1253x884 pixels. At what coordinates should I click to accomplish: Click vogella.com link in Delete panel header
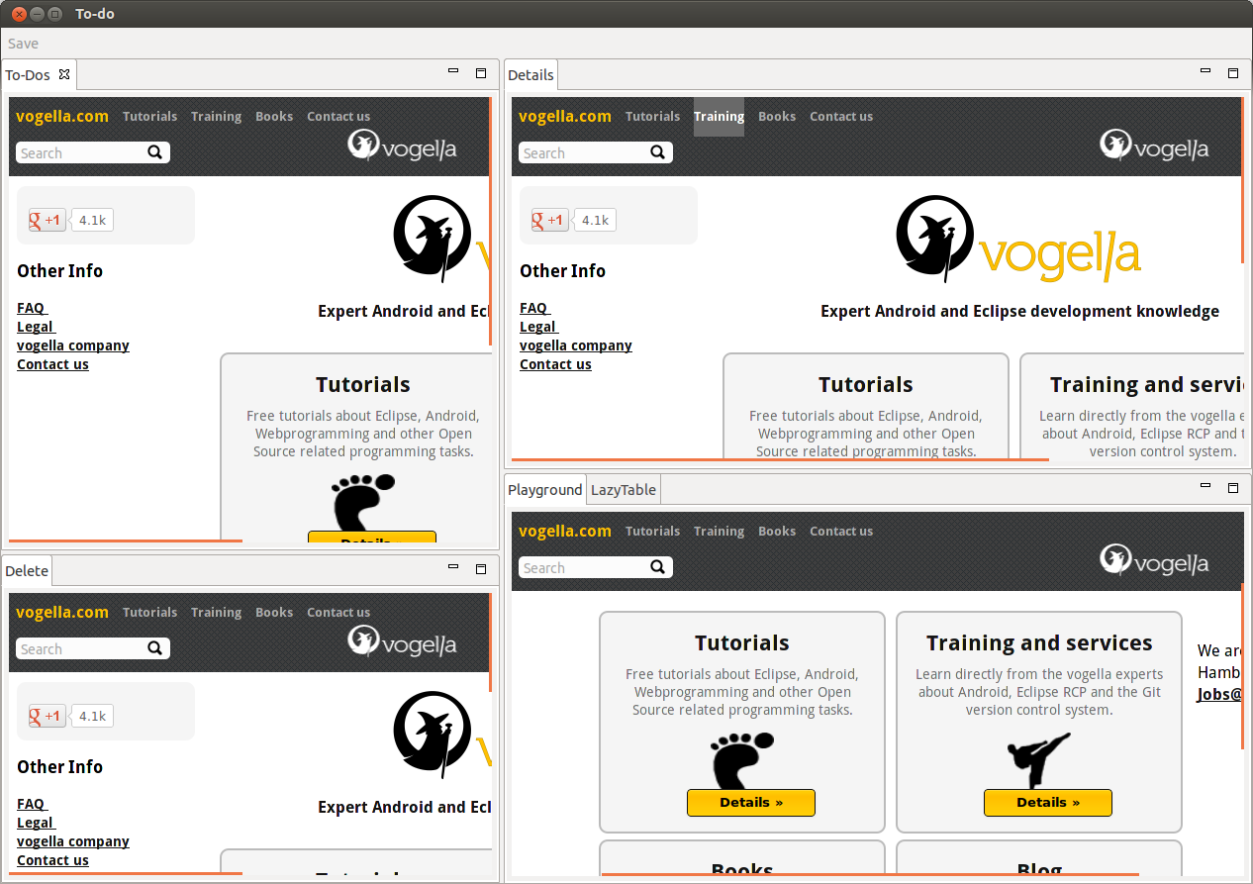tap(62, 613)
